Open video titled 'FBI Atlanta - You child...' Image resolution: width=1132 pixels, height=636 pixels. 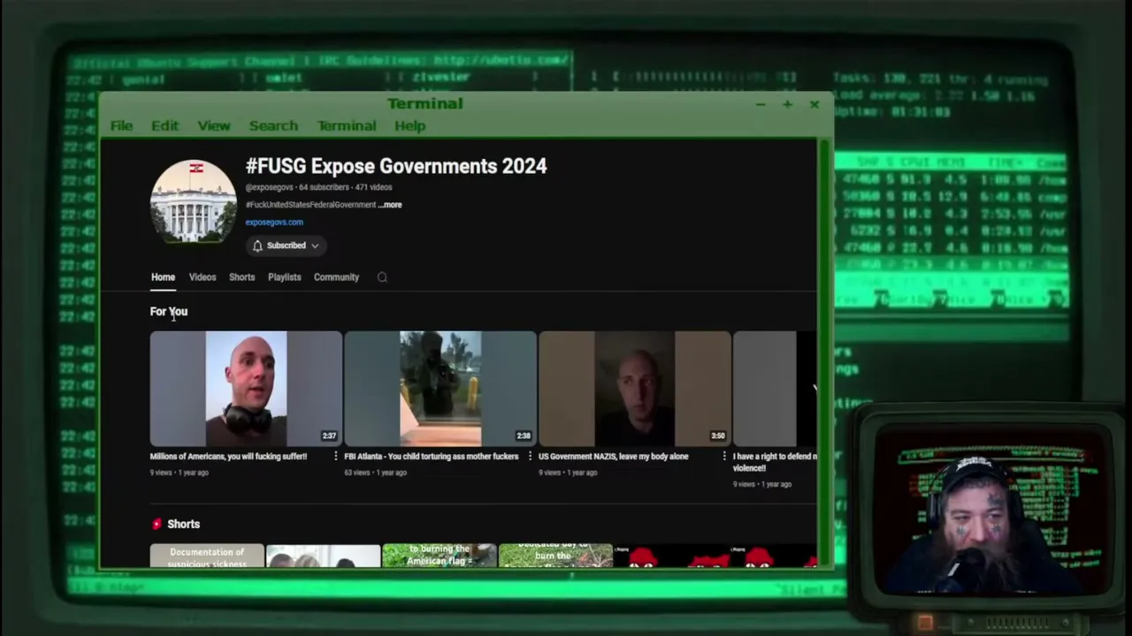[x=431, y=457]
